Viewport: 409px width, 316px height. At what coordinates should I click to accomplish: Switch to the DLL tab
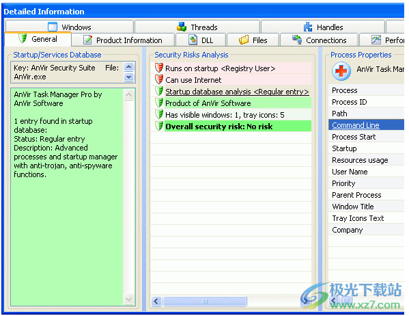201,40
